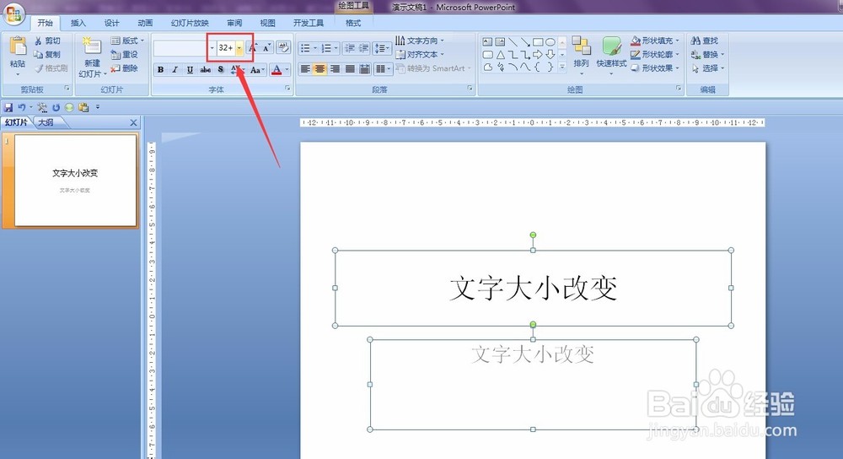Click the Select (选择) button
843x459 pixels.
click(707, 68)
